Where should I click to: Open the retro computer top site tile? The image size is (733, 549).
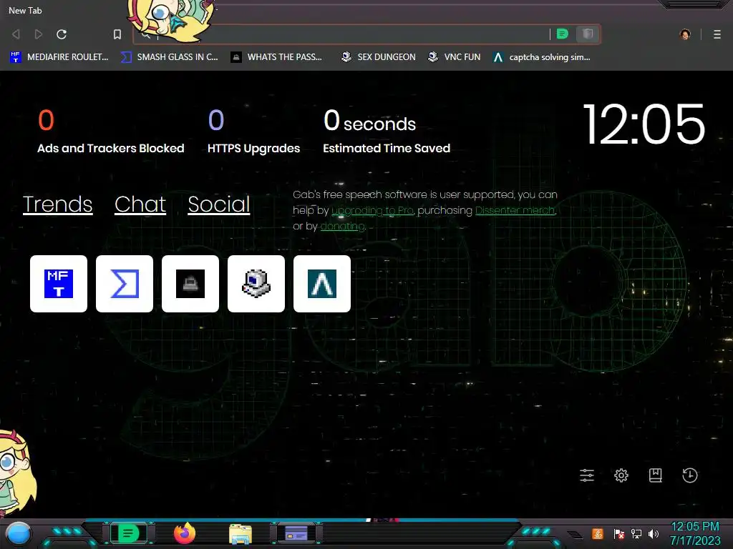click(256, 284)
